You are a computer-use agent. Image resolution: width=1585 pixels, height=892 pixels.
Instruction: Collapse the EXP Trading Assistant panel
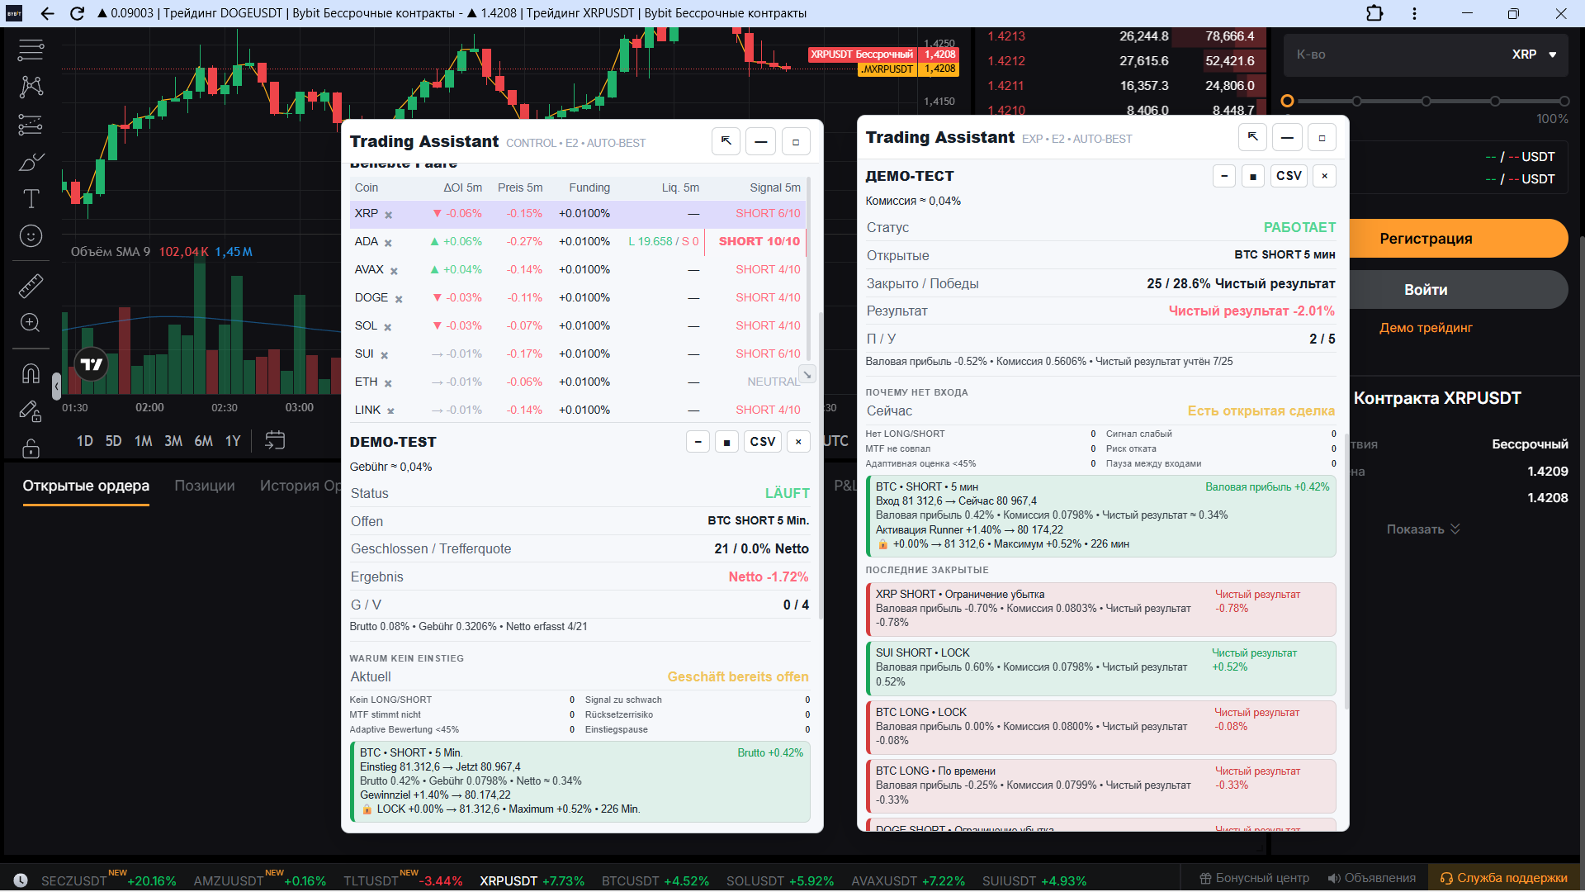[x=1287, y=137]
